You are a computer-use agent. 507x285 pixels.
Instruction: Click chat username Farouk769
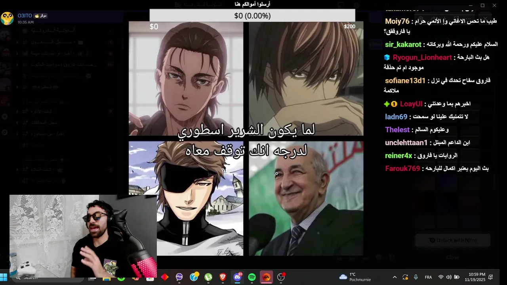402,169
